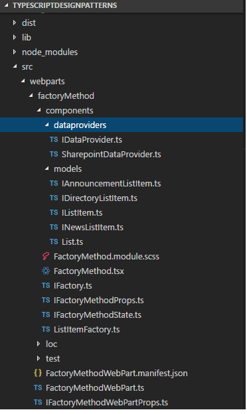Viewport: 247px width, 414px height.
Task: Select the node_modules folder label
Action: [50, 52]
